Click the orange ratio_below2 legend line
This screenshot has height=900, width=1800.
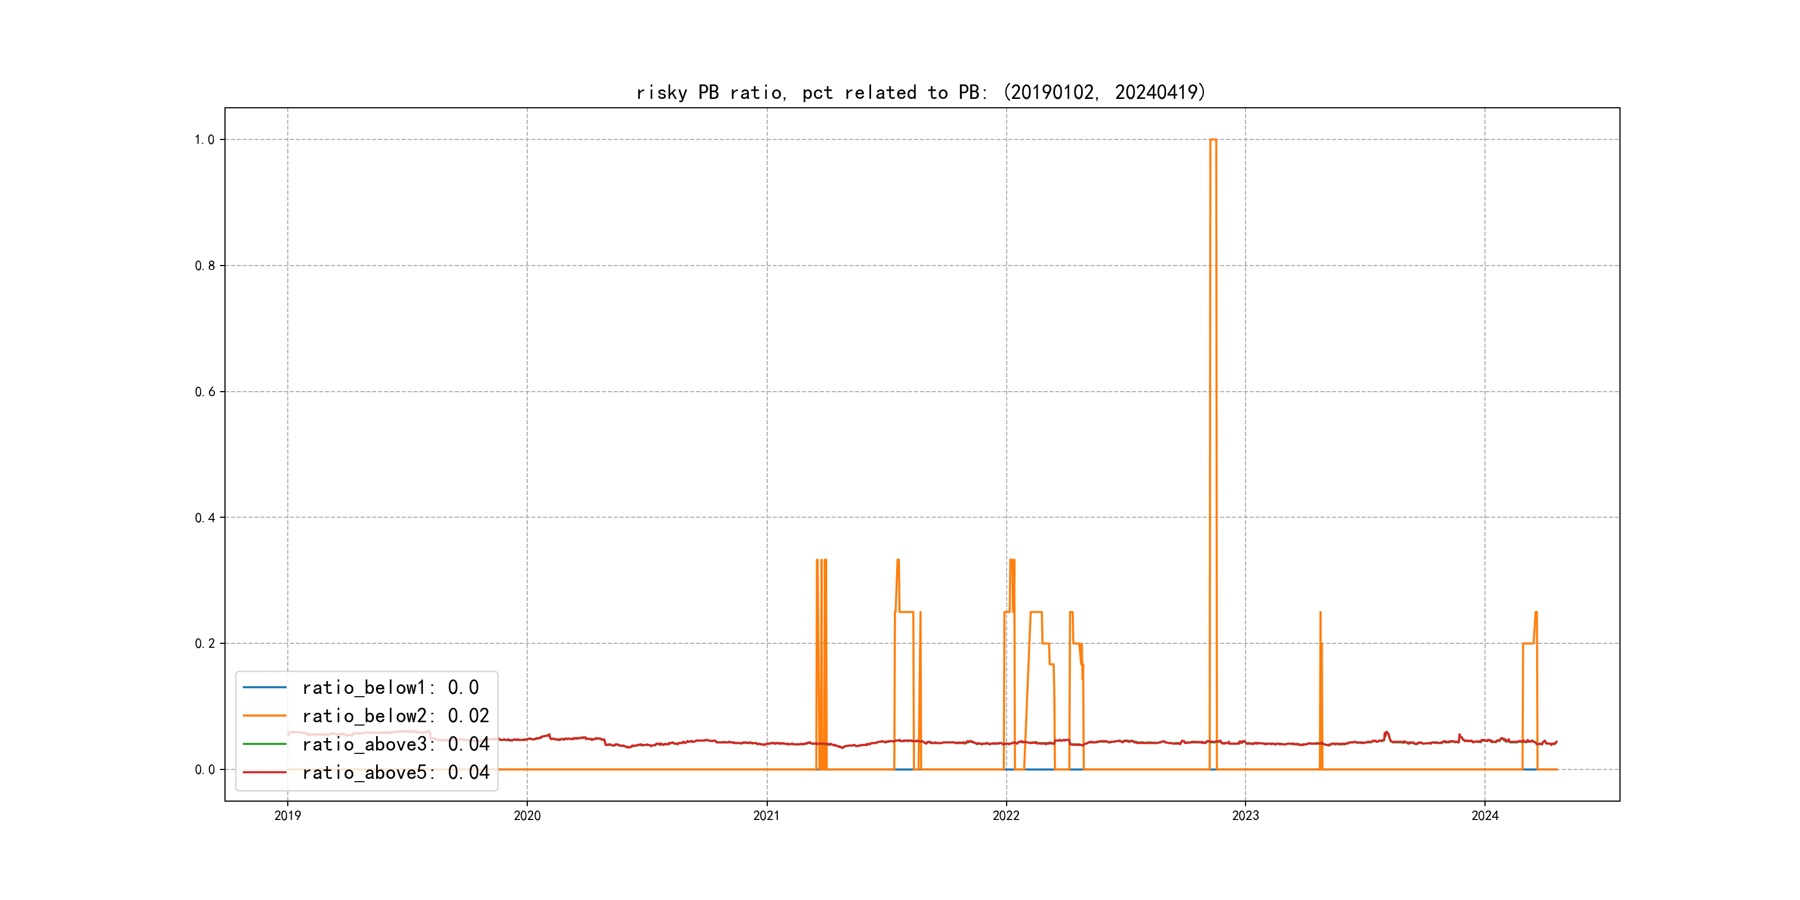264,716
